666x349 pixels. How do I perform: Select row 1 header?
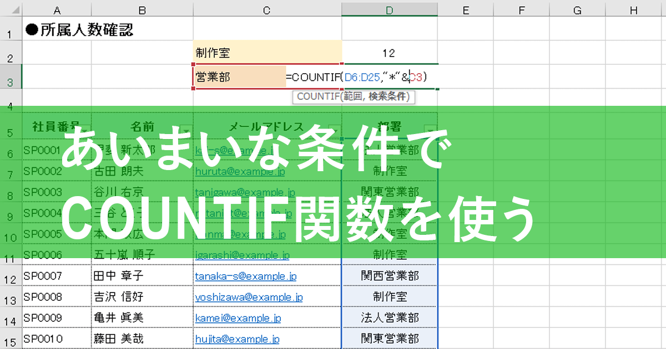(x=11, y=29)
